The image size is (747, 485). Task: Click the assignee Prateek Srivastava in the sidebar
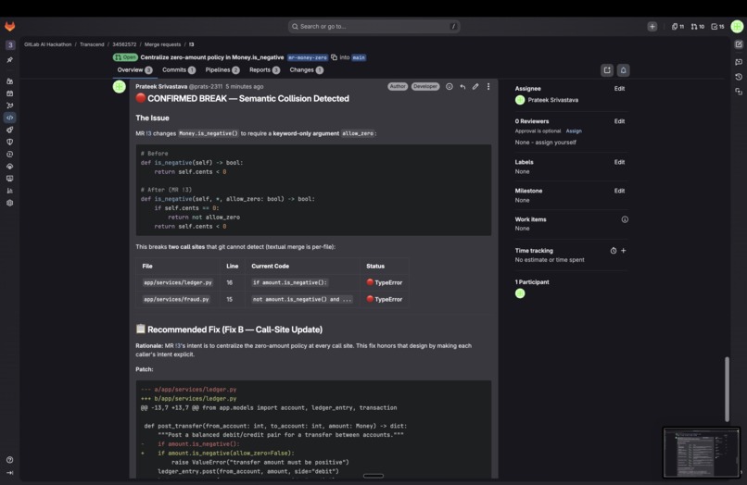(547, 100)
